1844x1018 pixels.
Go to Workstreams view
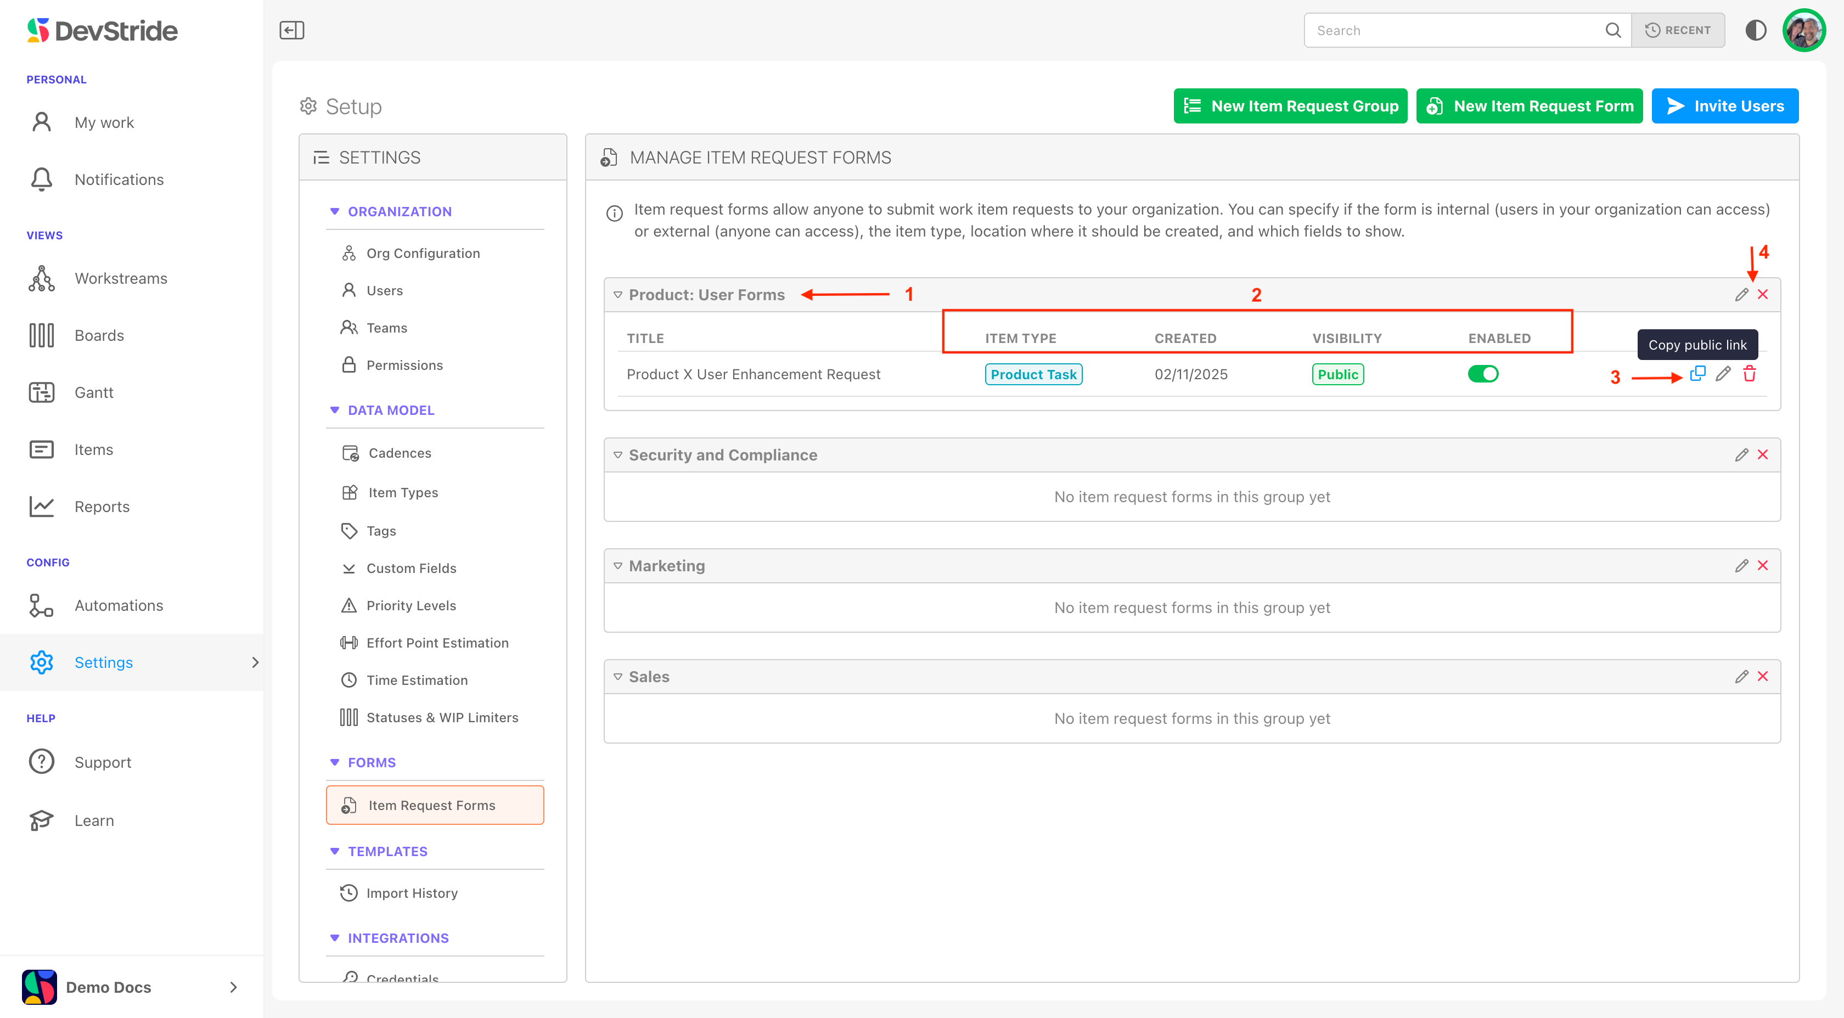click(x=120, y=278)
